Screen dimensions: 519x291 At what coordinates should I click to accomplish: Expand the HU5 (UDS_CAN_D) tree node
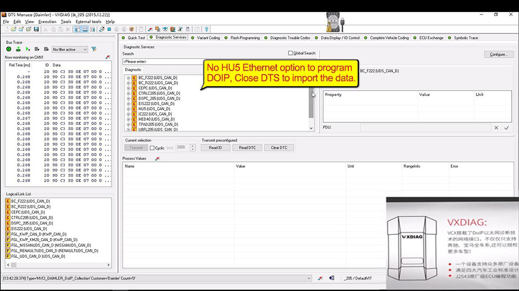128,109
